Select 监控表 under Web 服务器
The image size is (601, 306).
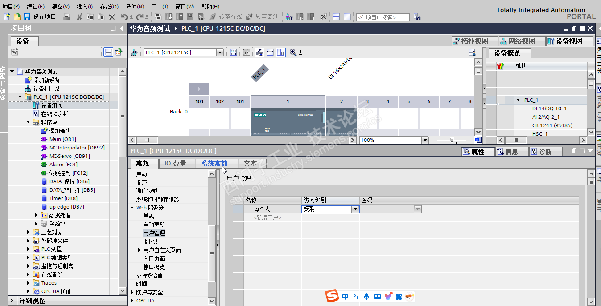(x=151, y=242)
